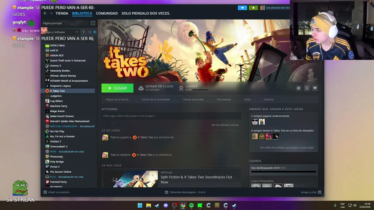Click the achievements progress bar under LOGROS
Image resolution: width=374 pixels, height=210 pixels.
point(283,172)
